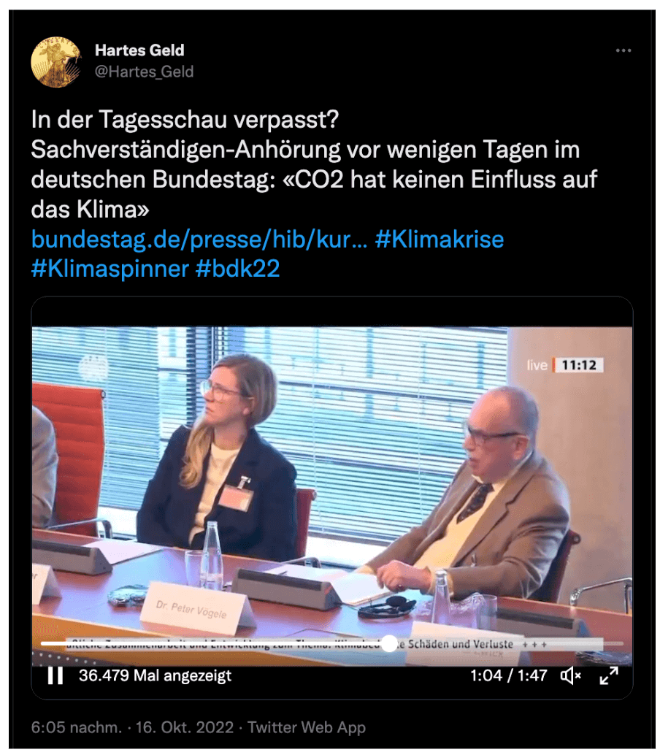660x755 pixels.
Task: Open the #bdk22 hashtag
Action: 238,269
